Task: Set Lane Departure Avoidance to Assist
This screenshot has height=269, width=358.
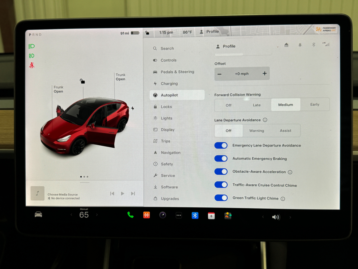Action: [x=285, y=131]
